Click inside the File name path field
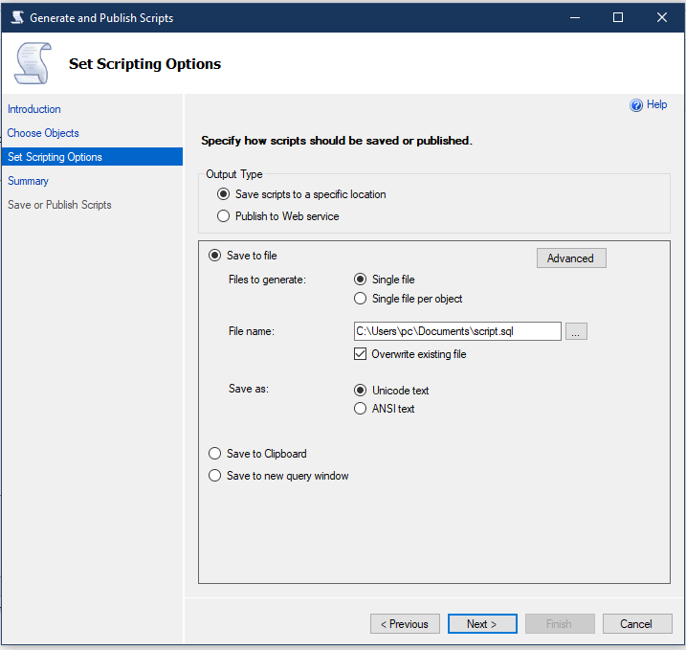The image size is (686, 650). pos(456,331)
